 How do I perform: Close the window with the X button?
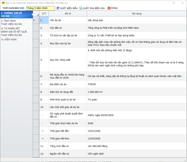coord(182,3)
